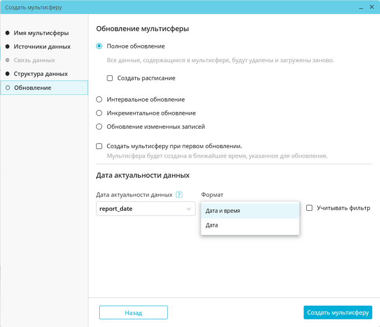The width and height of the screenshot is (380, 327).
Task: Open the Источники данных step
Action: [x=42, y=47]
